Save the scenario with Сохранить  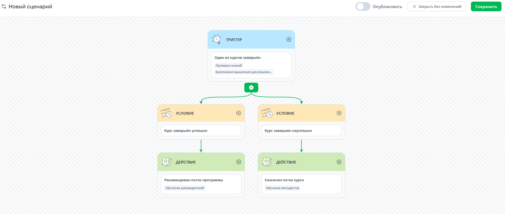[x=486, y=6]
